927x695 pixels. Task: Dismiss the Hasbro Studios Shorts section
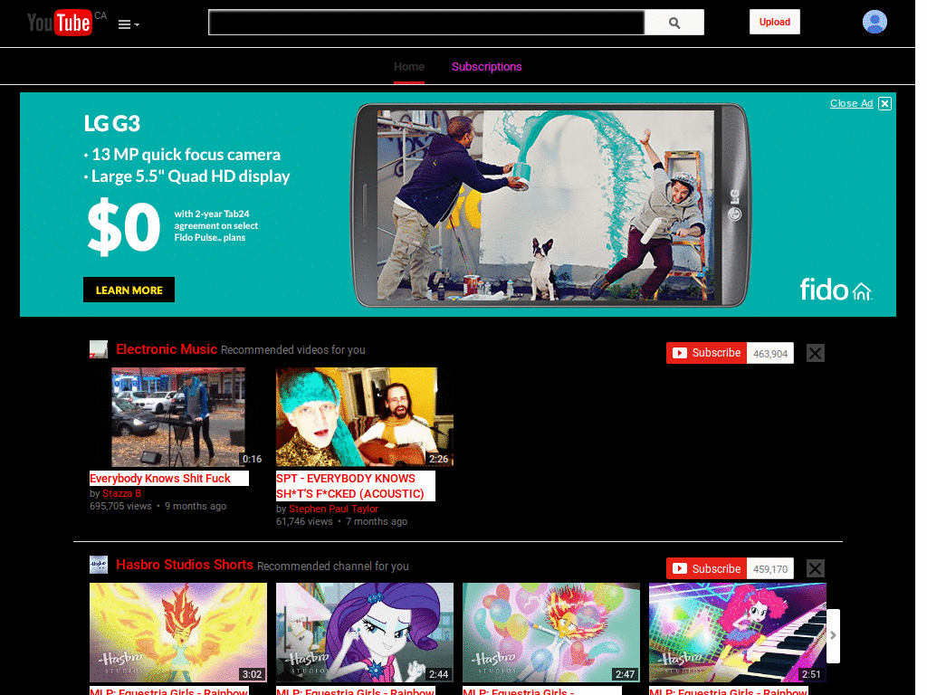click(816, 568)
